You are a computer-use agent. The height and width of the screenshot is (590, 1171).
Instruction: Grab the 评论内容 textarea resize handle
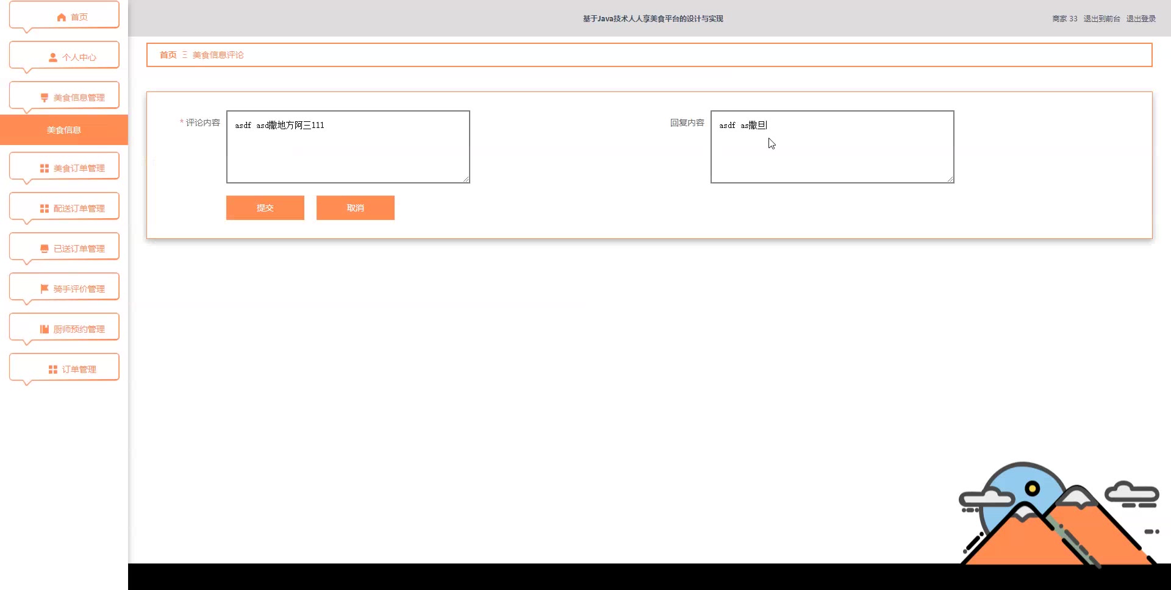click(x=466, y=179)
